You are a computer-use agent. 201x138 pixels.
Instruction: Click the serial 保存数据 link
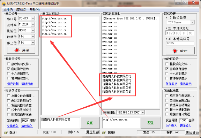pyautogui.click(x=13, y=84)
